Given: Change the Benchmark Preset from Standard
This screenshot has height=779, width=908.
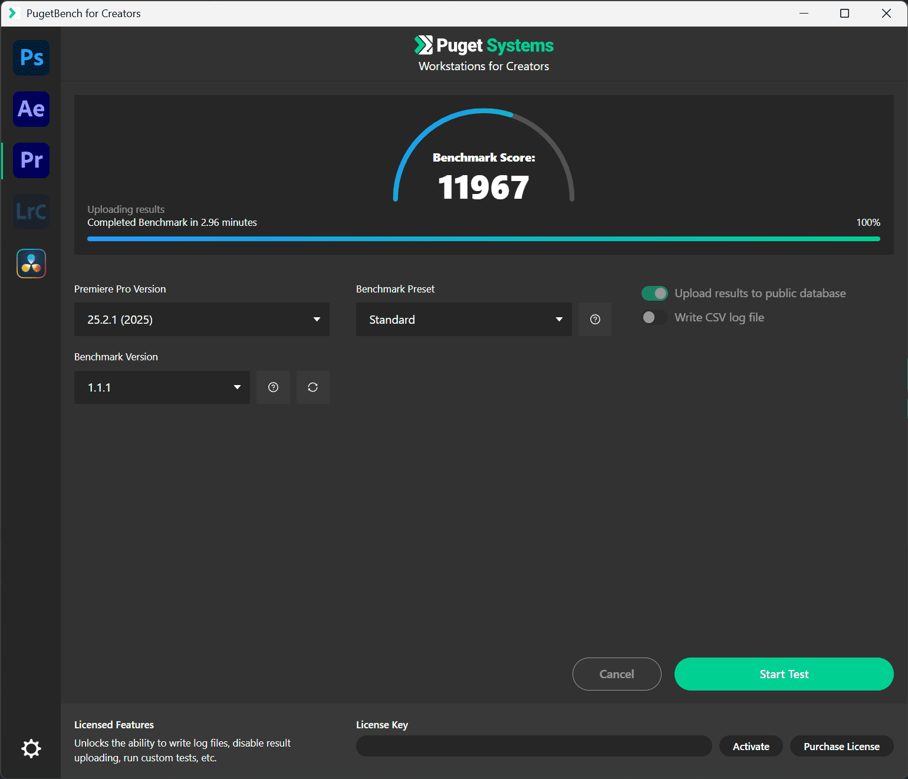Looking at the screenshot, I should click(x=463, y=319).
